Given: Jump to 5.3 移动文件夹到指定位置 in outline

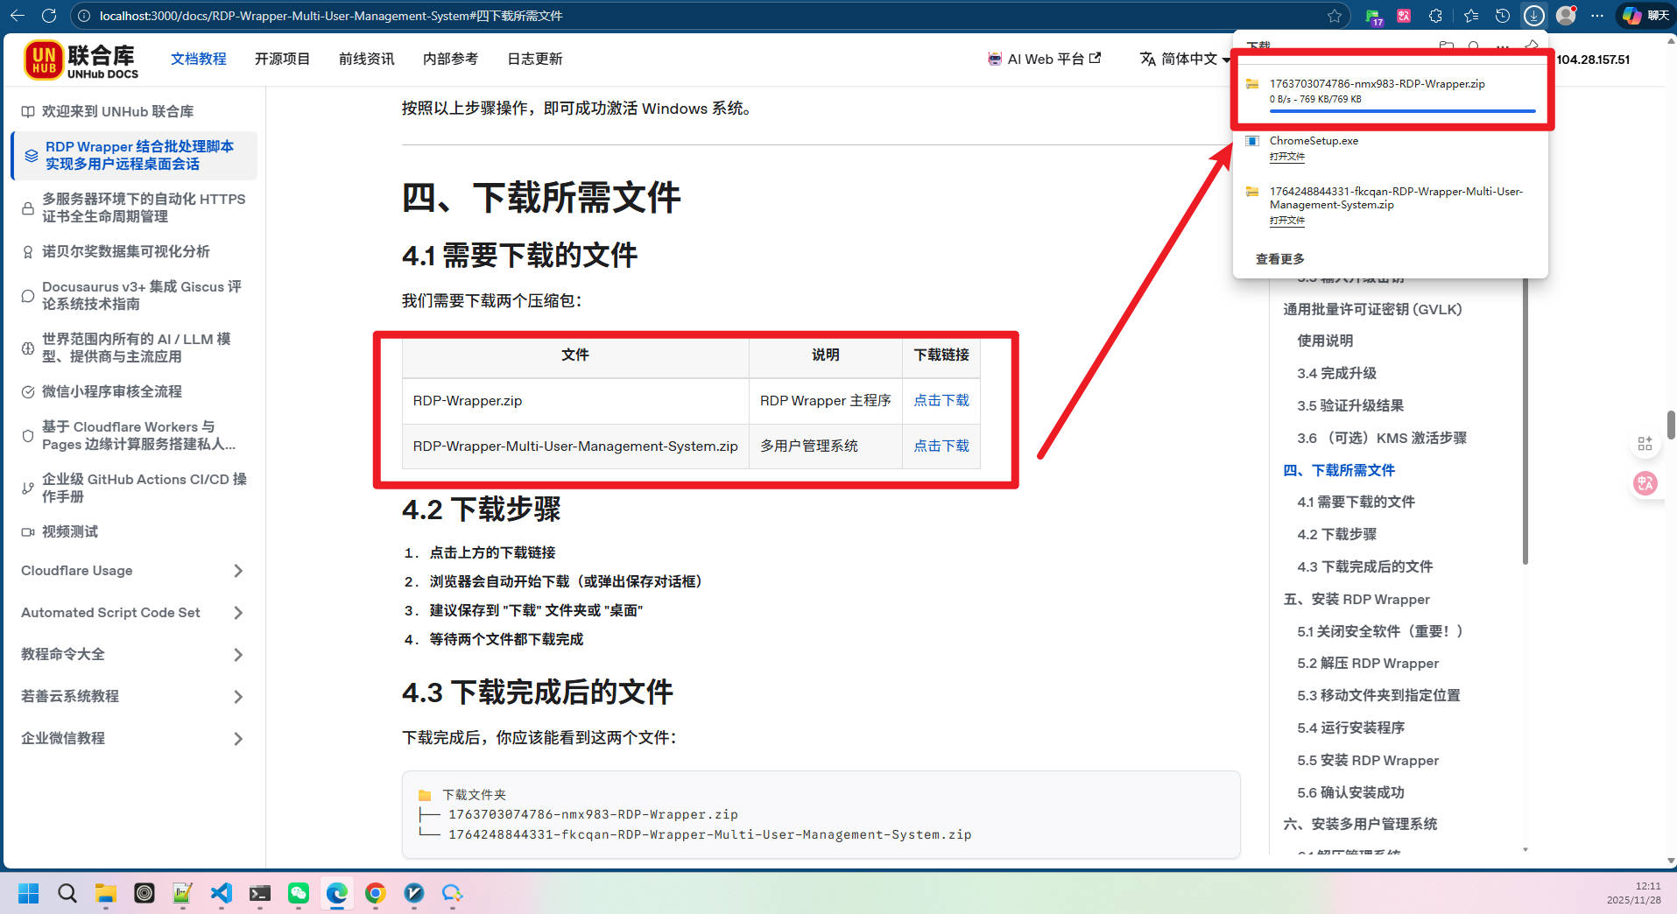Looking at the screenshot, I should [1378, 695].
